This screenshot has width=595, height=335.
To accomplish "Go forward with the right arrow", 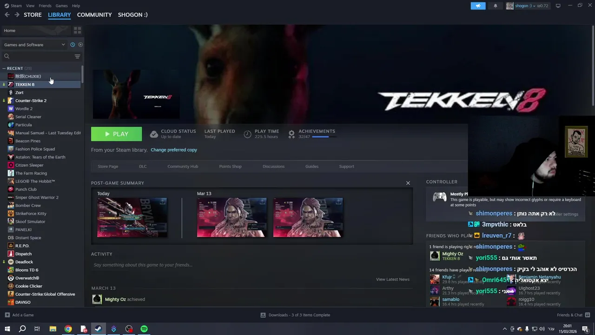I will coord(17,15).
